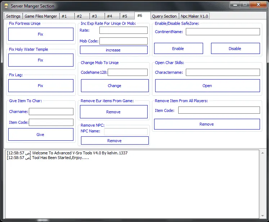Image resolution: width=269 pixels, height=222 pixels.
Task: Focus Item Code field in Remove Item section
Action: tap(219, 110)
